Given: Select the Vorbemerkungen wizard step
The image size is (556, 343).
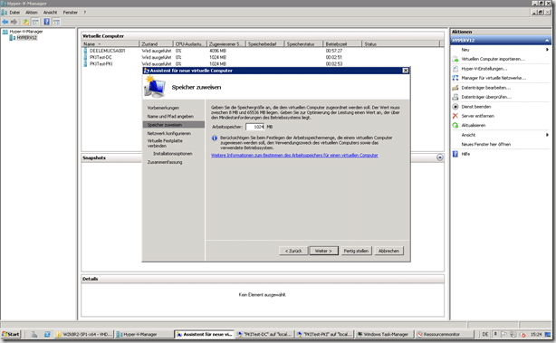Looking at the screenshot, I should tap(163, 108).
